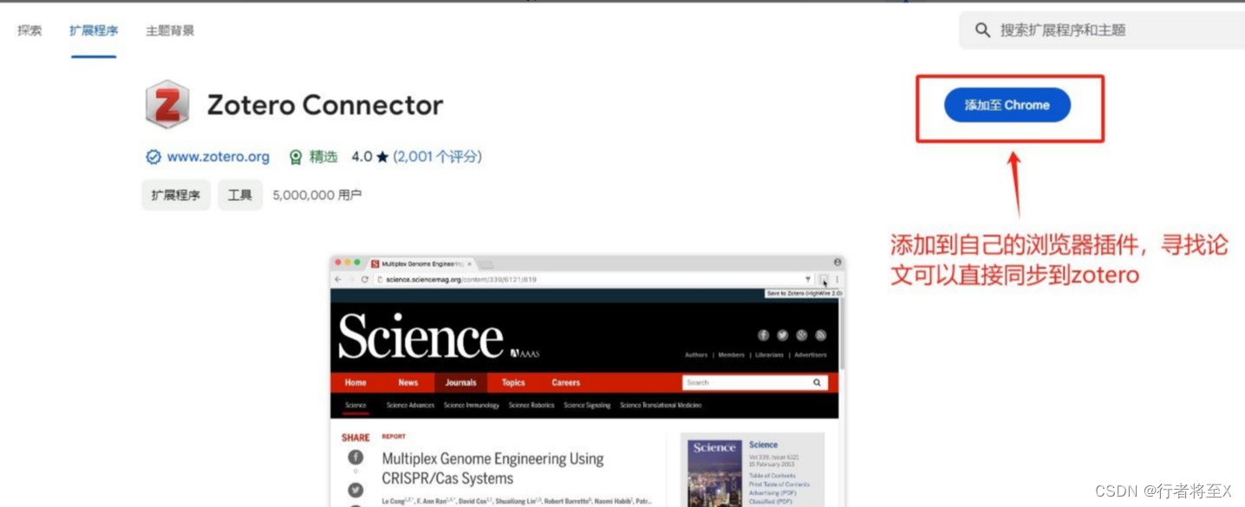Click the 5,000,000 用户 user count
This screenshot has height=507, width=1245.
point(316,195)
